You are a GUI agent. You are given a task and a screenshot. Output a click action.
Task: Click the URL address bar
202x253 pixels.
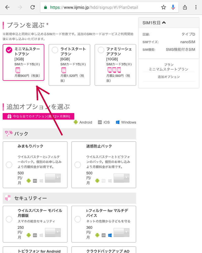[x=101, y=7]
